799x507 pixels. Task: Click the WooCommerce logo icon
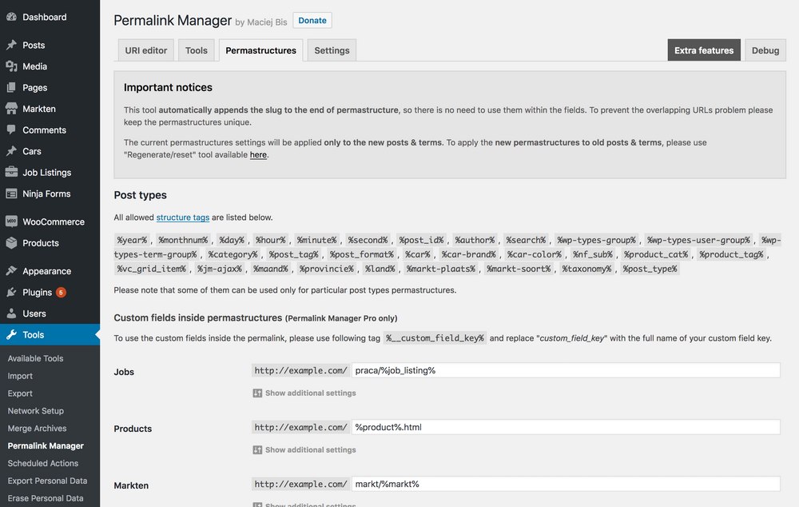11,222
